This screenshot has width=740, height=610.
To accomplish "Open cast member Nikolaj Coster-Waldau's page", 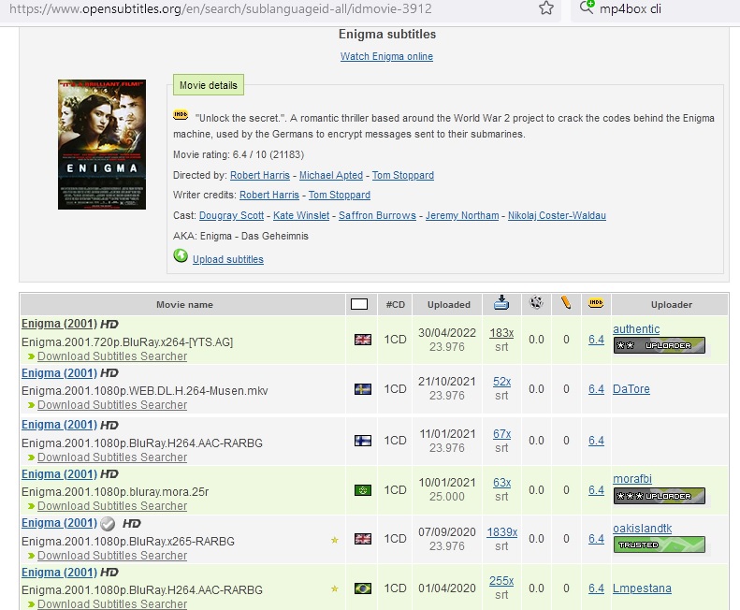I will [x=557, y=215].
